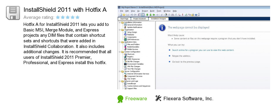
Task: Open the Help menu
Action: click(x=175, y=11)
